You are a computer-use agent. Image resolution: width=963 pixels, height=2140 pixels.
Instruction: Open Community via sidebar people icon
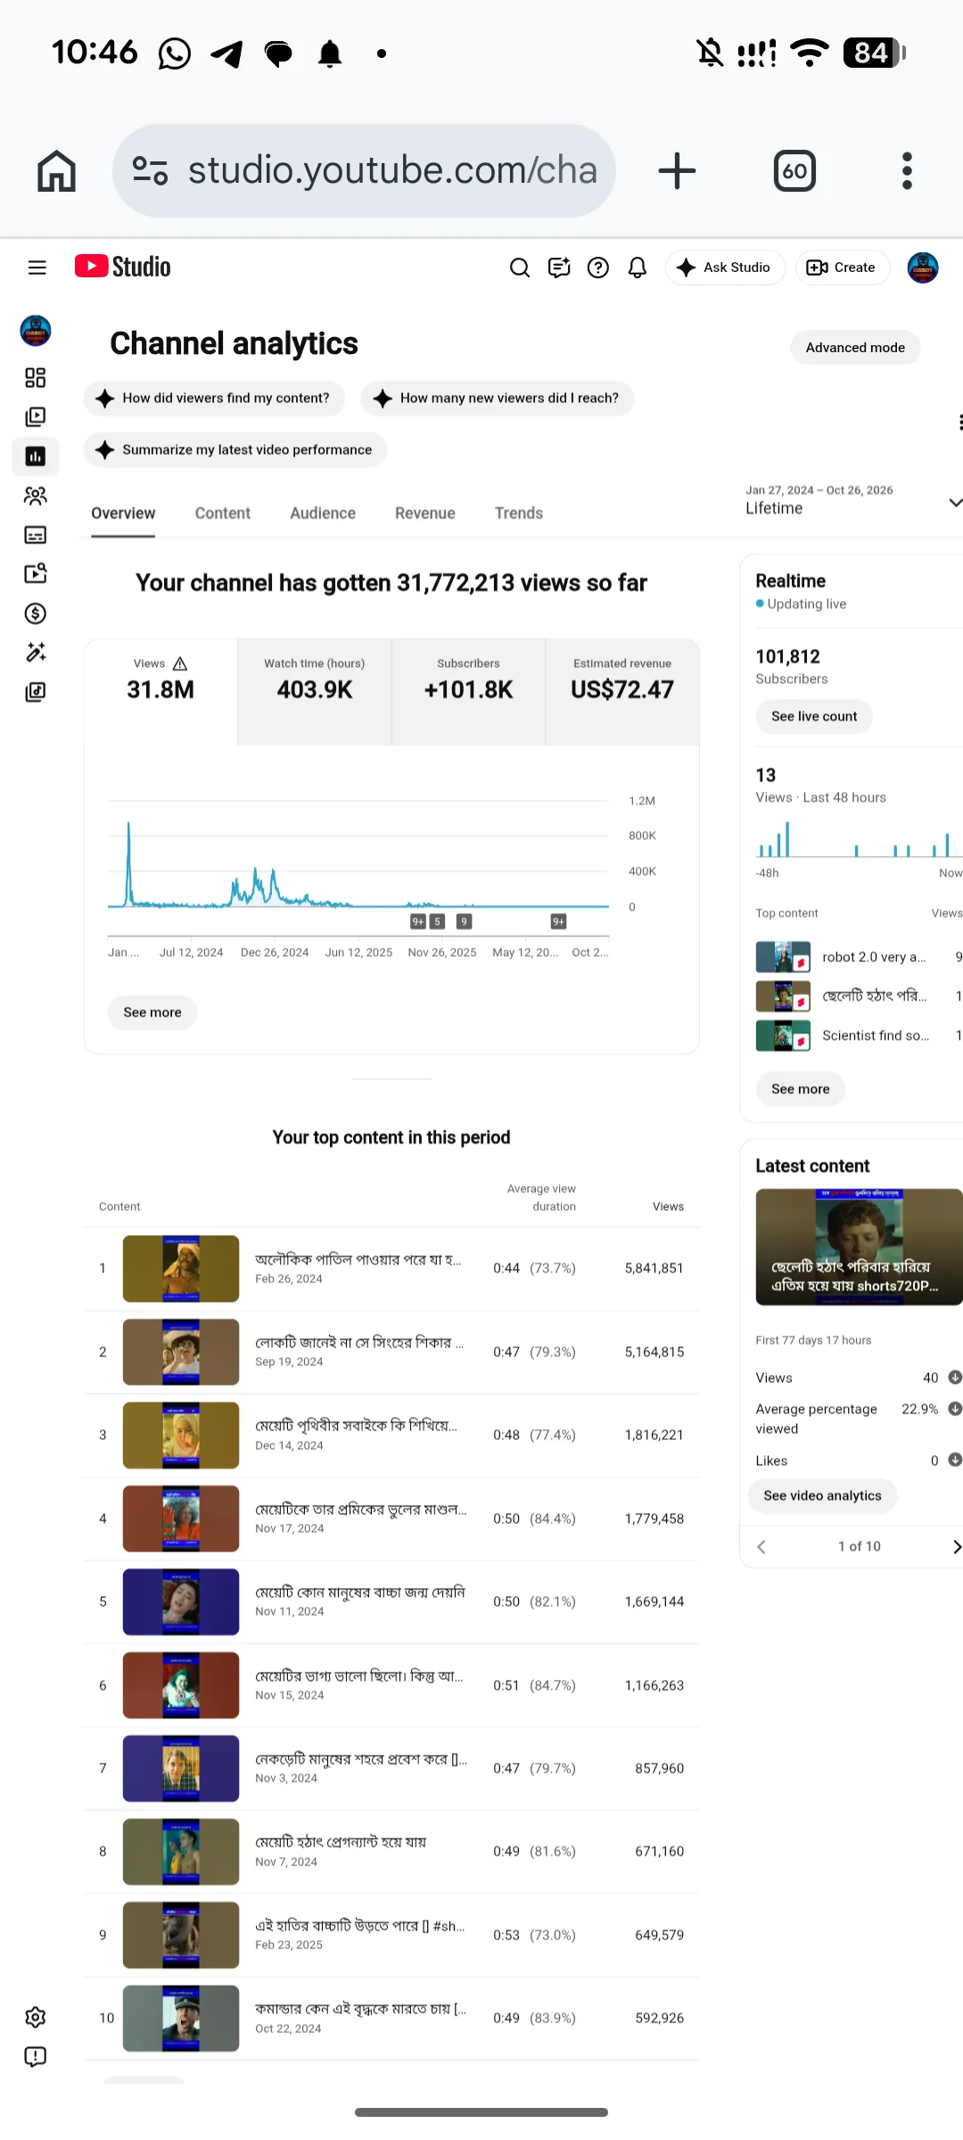click(x=36, y=496)
